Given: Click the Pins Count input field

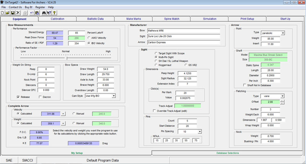Looking at the screenshot, I should click(x=187, y=121).
